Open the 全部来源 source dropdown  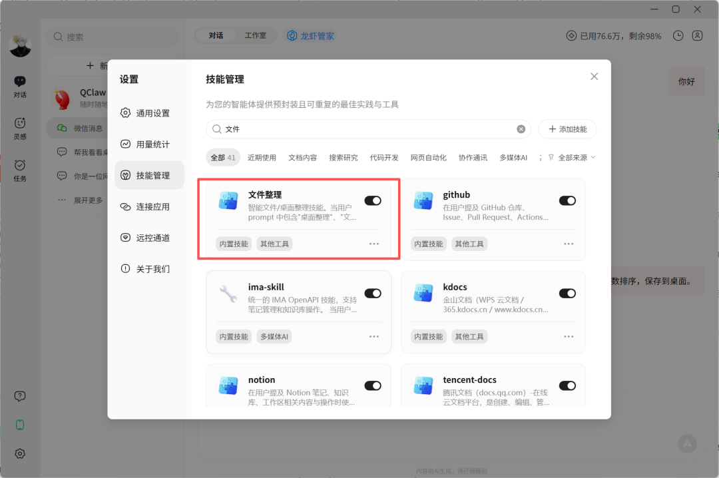(572, 157)
